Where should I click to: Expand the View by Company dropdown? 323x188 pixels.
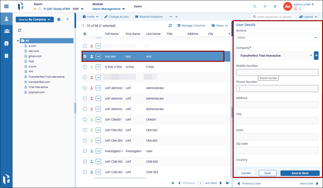click(x=35, y=19)
